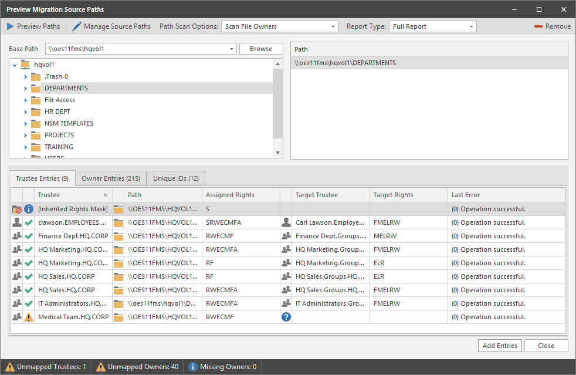576x375 pixels.
Task: Click the Remove toolbar button
Action: click(x=553, y=26)
